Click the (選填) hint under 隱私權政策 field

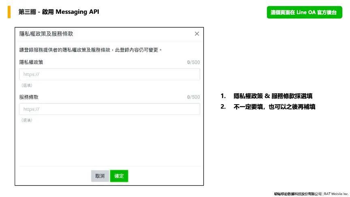(27, 86)
